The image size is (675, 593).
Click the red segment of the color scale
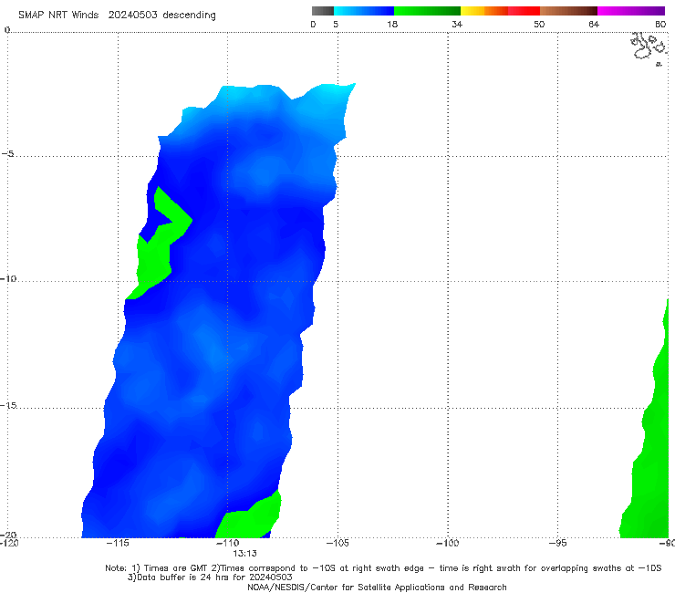(524, 11)
